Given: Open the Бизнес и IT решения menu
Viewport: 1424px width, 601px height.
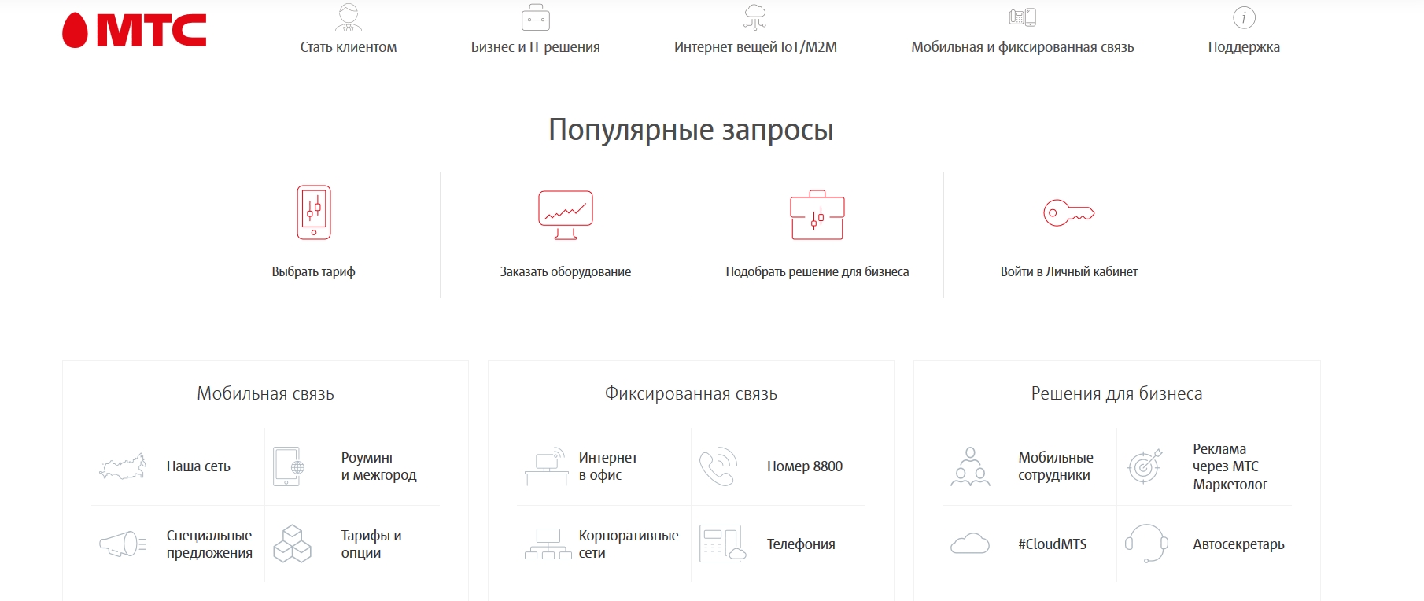Looking at the screenshot, I should pyautogui.click(x=535, y=47).
